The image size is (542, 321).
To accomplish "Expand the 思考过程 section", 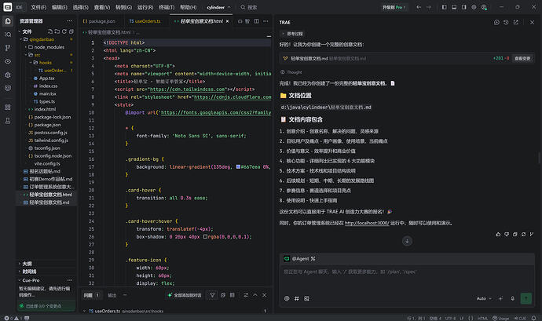I will tap(292, 34).
